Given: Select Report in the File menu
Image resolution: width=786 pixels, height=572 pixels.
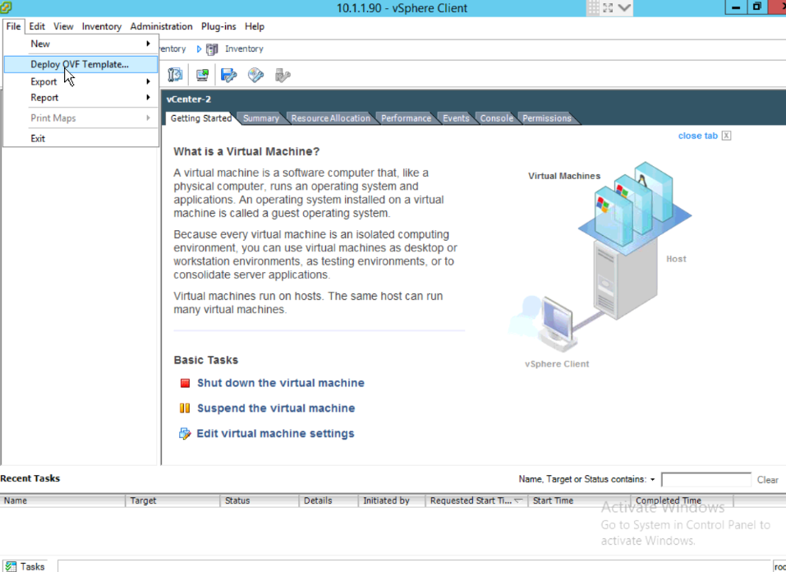Looking at the screenshot, I should 80,97.
